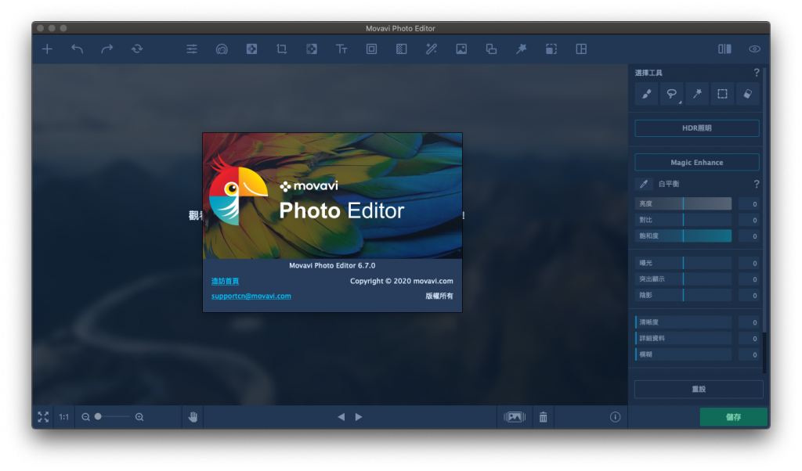The width and height of the screenshot is (802, 471).
Task: Set zoom to 1:1 actual size
Action: (x=63, y=417)
